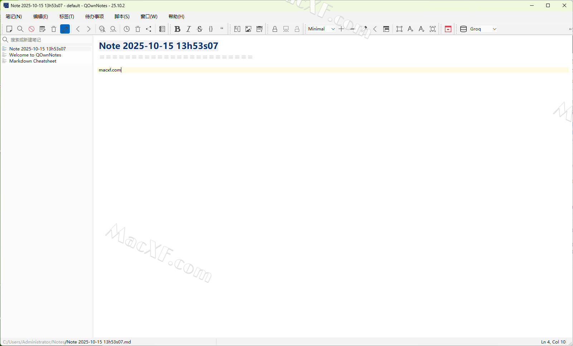
Task: Open the Markdown Cheatsheet note
Action: (x=33, y=61)
